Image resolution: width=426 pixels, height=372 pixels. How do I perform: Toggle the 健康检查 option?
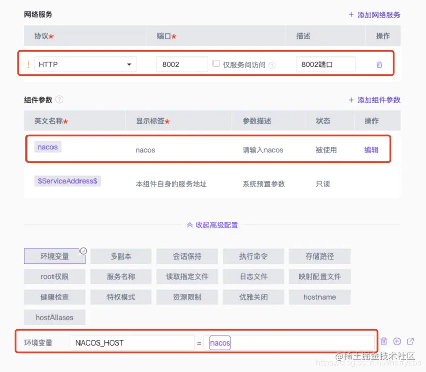pos(55,297)
